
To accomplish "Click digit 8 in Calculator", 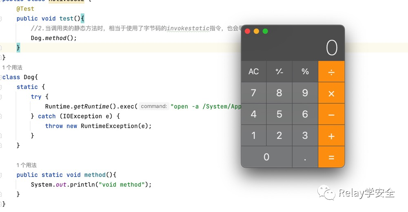I will 279,93.
